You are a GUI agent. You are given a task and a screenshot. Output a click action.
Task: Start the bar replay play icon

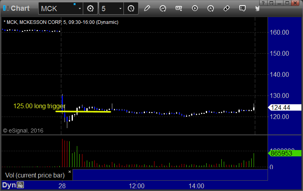click(195, 8)
